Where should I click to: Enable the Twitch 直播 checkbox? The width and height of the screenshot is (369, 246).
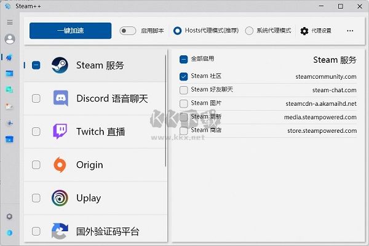tap(36, 132)
